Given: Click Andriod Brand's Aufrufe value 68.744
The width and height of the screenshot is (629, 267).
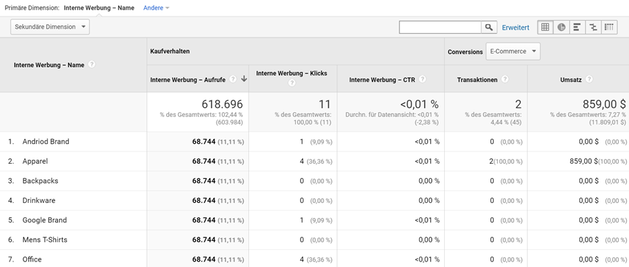Looking at the screenshot, I should click(x=203, y=141).
